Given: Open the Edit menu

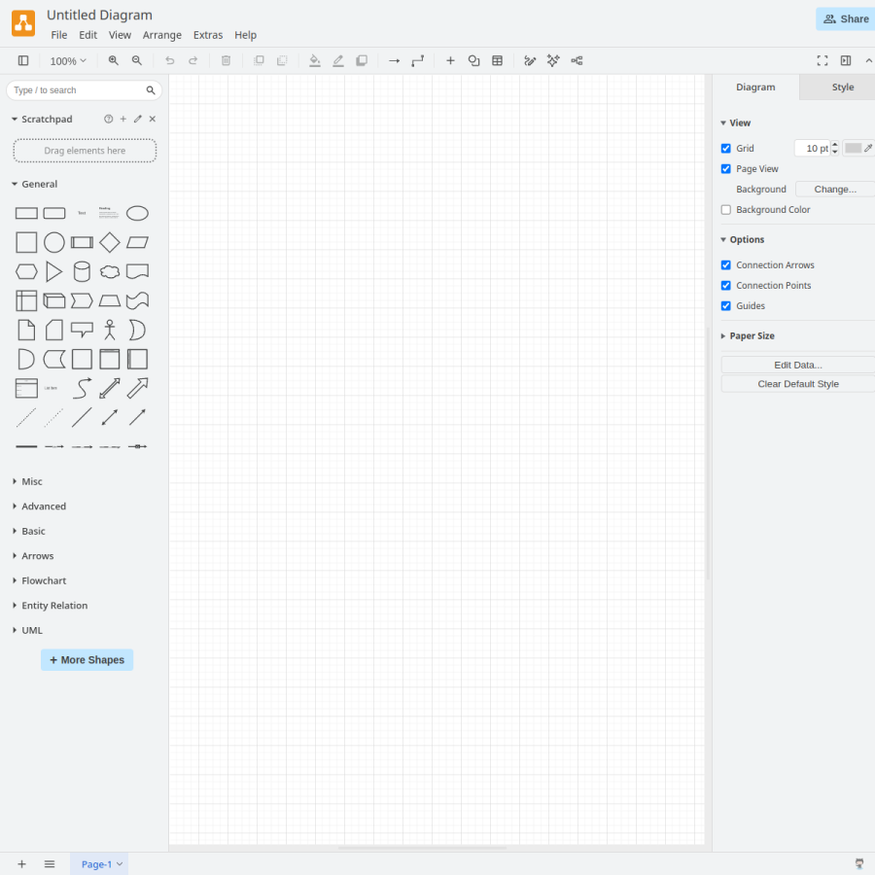Looking at the screenshot, I should 87,35.
